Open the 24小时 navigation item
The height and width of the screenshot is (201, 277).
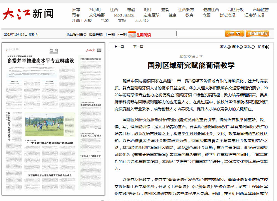point(95,10)
